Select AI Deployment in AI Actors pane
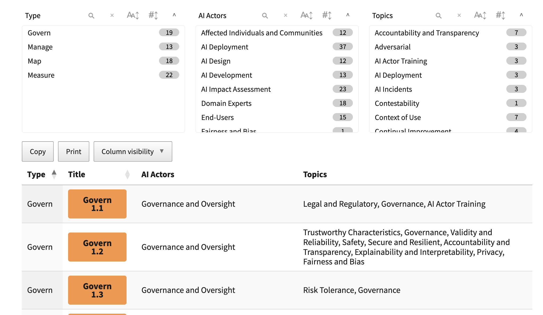The height and width of the screenshot is (315, 543). 277,47
